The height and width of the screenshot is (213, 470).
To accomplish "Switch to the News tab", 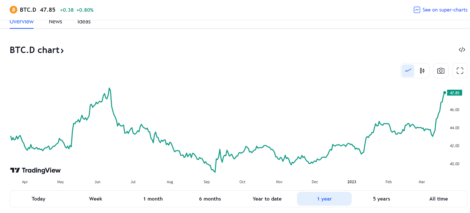I will (55, 22).
